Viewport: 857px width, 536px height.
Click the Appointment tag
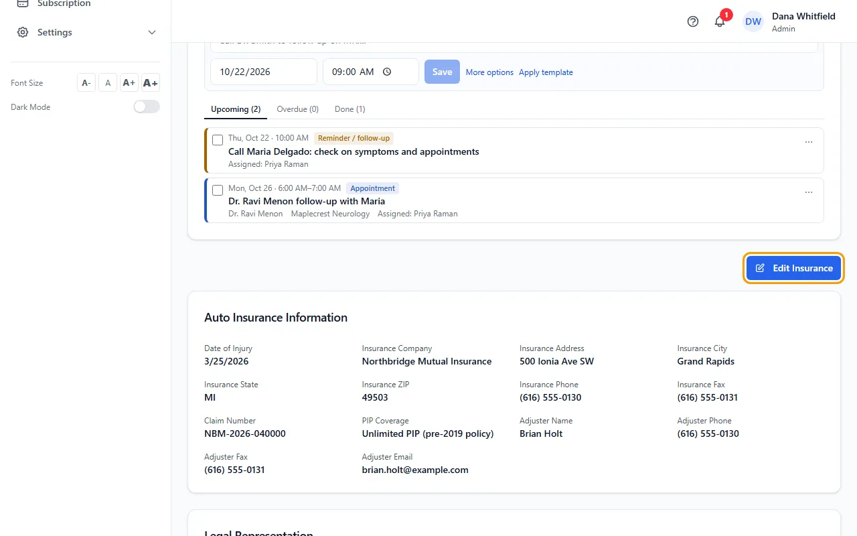[373, 188]
